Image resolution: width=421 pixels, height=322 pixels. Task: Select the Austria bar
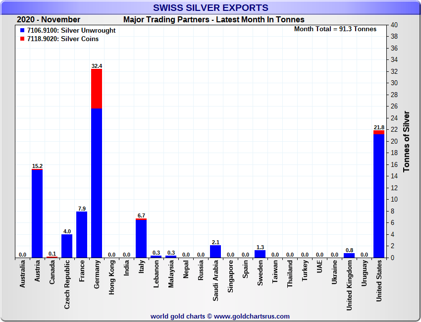pyautogui.click(x=37, y=213)
